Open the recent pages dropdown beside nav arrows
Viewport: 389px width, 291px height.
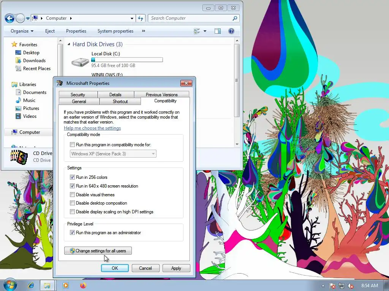tap(28, 18)
